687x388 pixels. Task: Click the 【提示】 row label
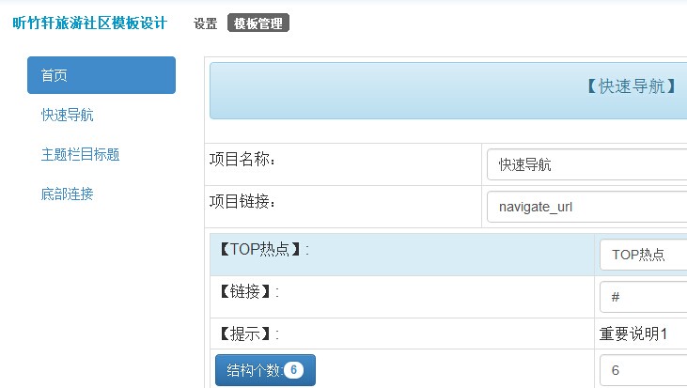click(x=249, y=334)
